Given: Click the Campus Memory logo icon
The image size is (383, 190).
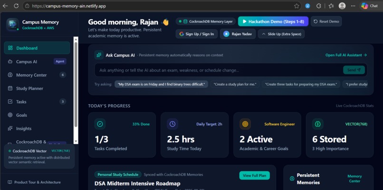Looking at the screenshot, I should pos(12,25).
